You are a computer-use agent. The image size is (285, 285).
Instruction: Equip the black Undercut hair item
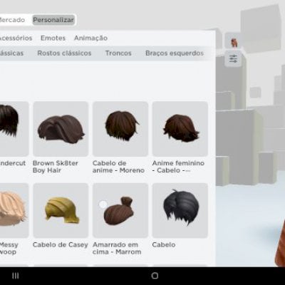coord(14,129)
